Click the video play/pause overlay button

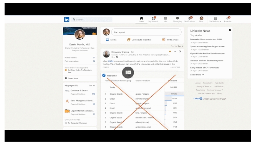click(x=128, y=73)
